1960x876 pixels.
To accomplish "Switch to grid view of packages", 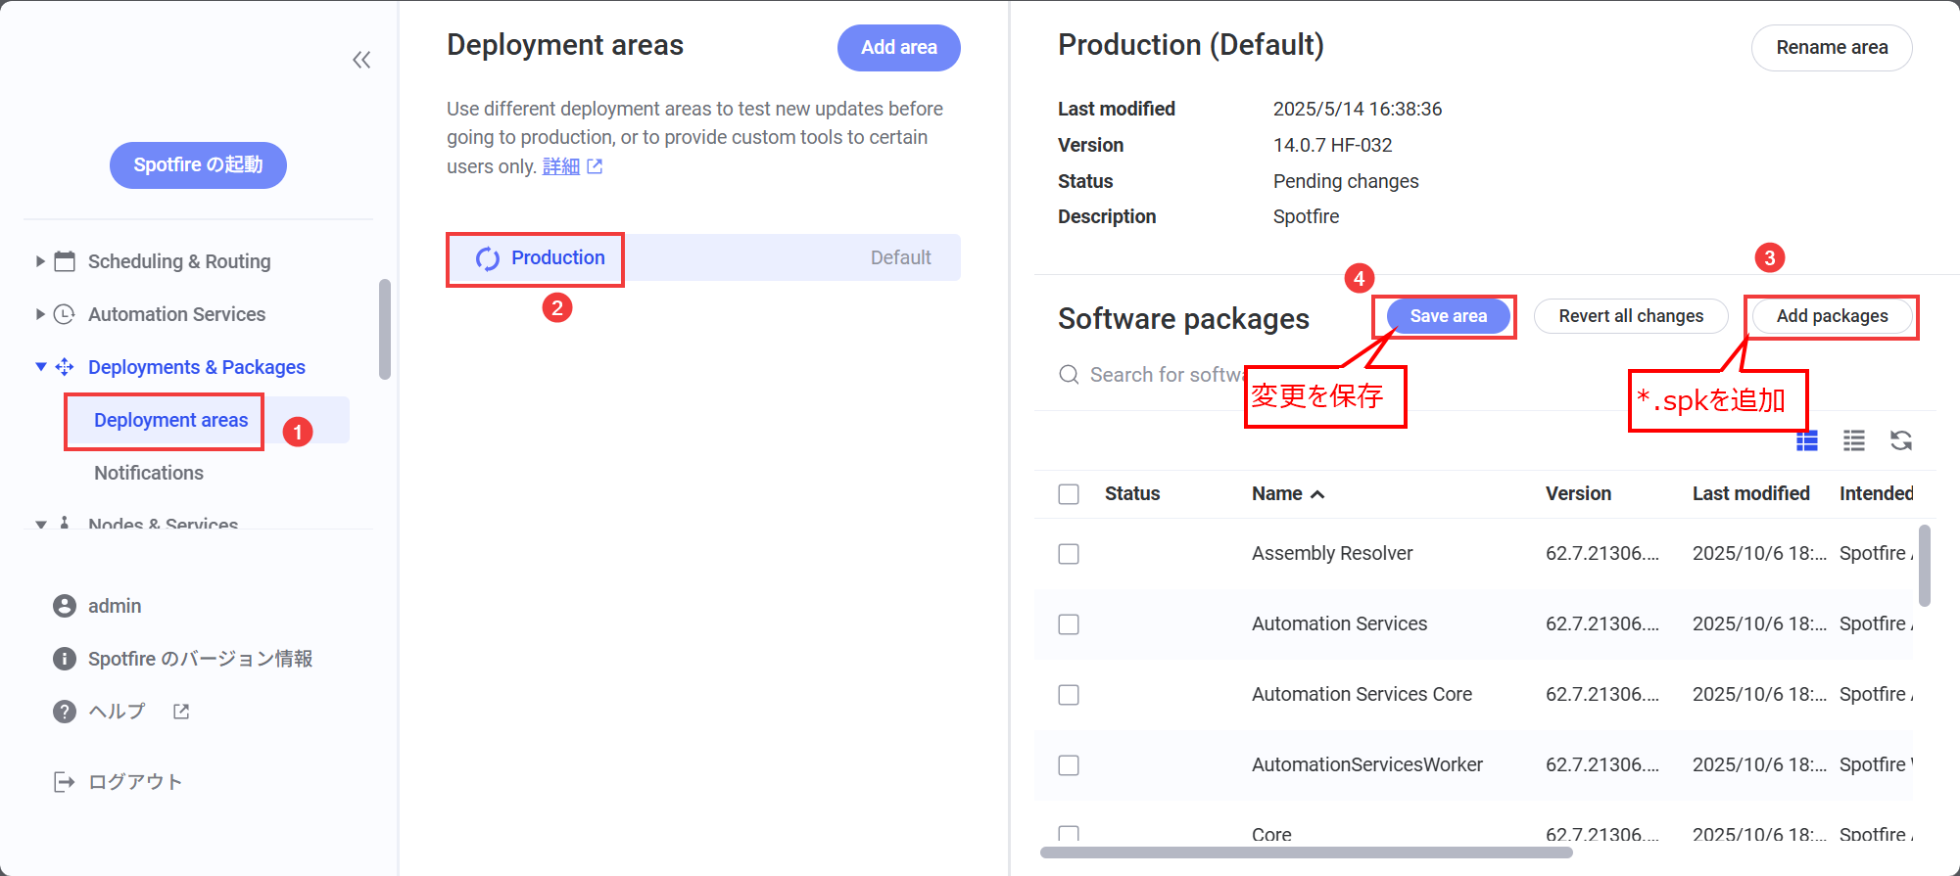I will point(1807,440).
